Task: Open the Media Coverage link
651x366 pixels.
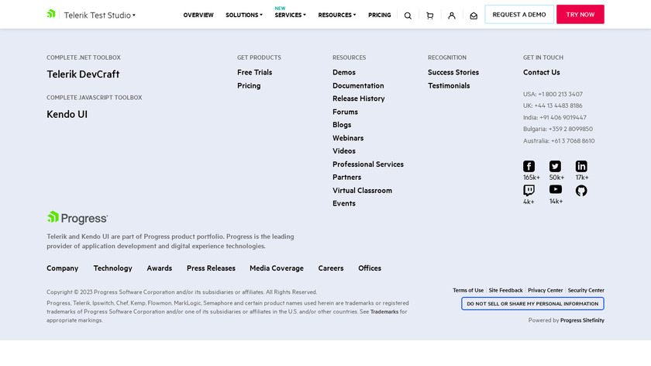Action: pyautogui.click(x=277, y=268)
